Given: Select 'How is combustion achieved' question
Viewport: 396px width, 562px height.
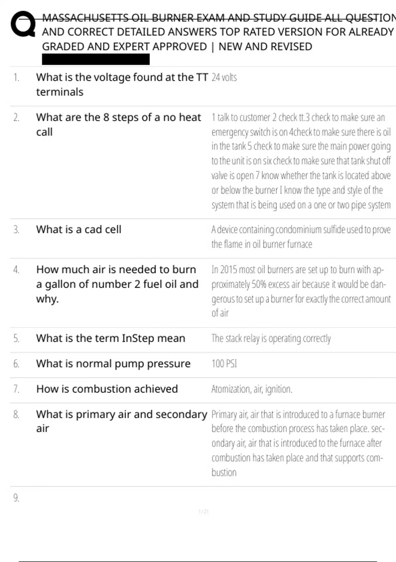Looking at the screenshot, I should pos(107,389).
